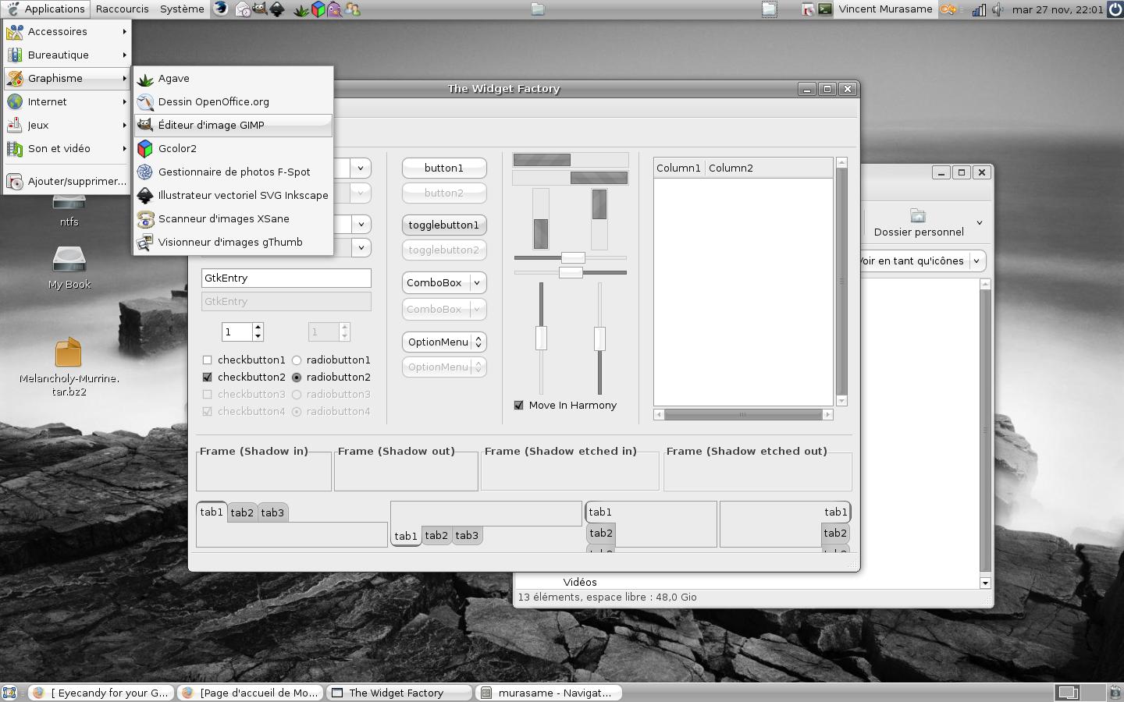Image resolution: width=1124 pixels, height=702 pixels.
Task: Open the network signal bars indicator
Action: point(979,9)
